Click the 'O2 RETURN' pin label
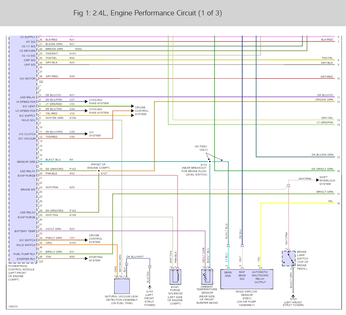This screenshot has height=315, width=346. point(27,51)
